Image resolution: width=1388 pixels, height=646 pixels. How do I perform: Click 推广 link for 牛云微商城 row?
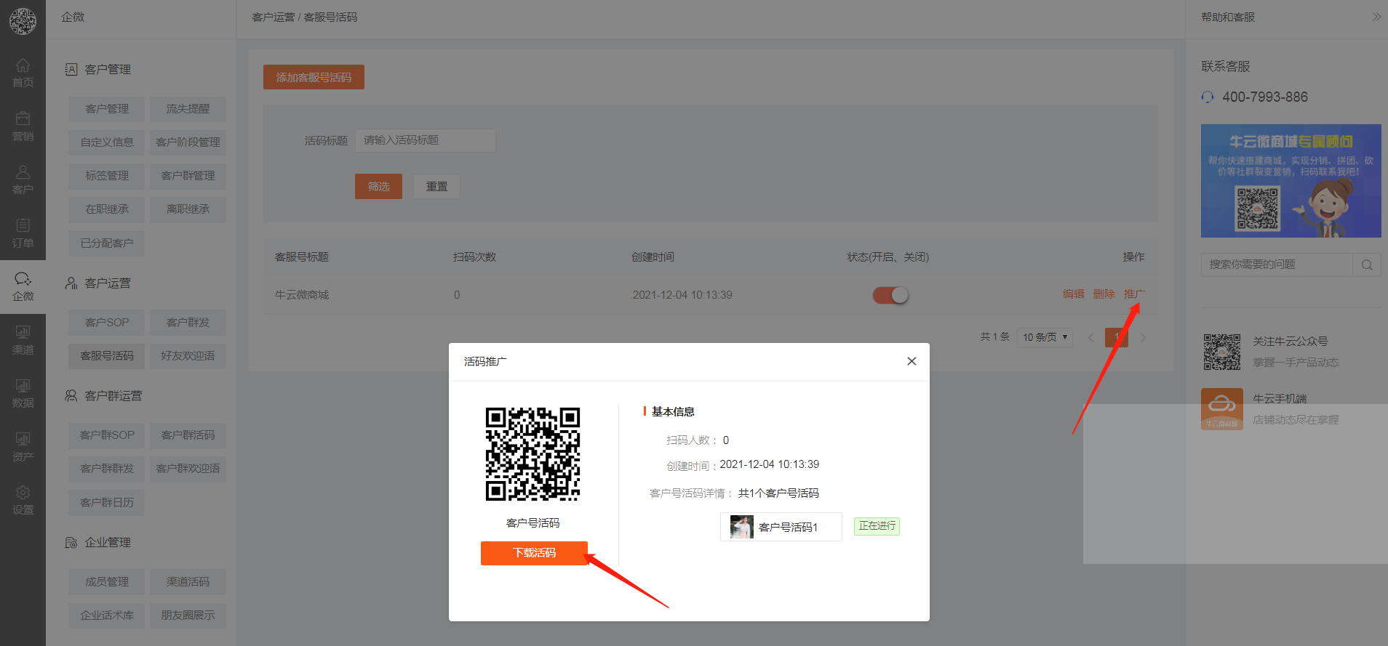click(1134, 294)
